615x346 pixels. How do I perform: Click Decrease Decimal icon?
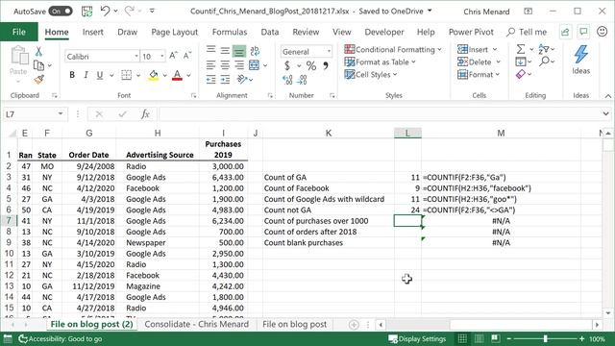(302, 81)
